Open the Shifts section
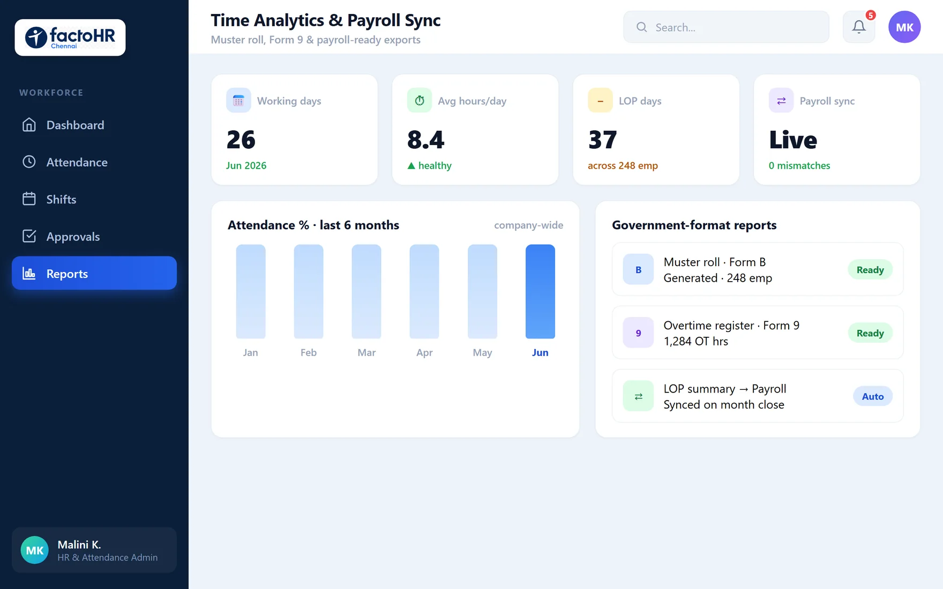This screenshot has width=943, height=589. (x=94, y=199)
